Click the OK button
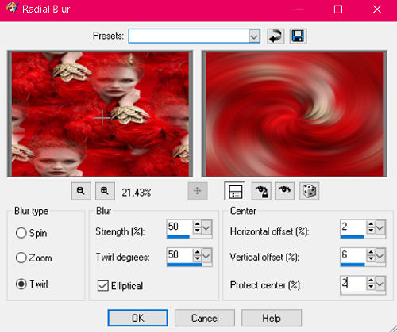Screen dimensions: 397x332 137,318
